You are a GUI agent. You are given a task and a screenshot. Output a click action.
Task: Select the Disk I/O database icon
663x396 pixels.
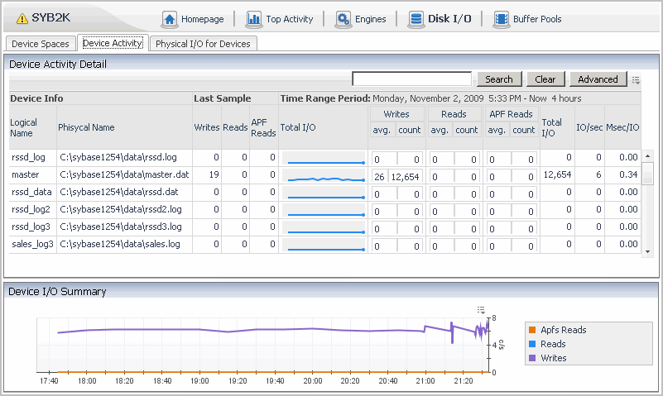[x=416, y=19]
